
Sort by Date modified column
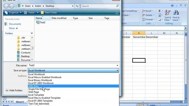click(61, 18)
